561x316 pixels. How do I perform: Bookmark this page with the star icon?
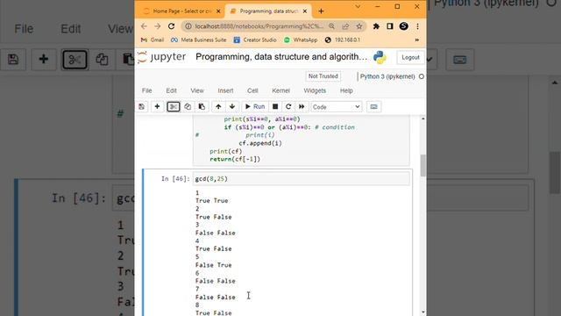(x=359, y=26)
